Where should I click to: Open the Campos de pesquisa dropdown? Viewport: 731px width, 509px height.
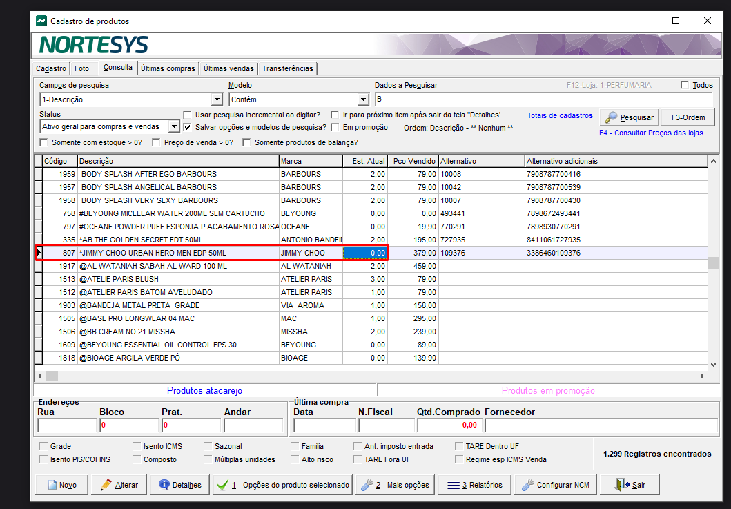tap(217, 99)
